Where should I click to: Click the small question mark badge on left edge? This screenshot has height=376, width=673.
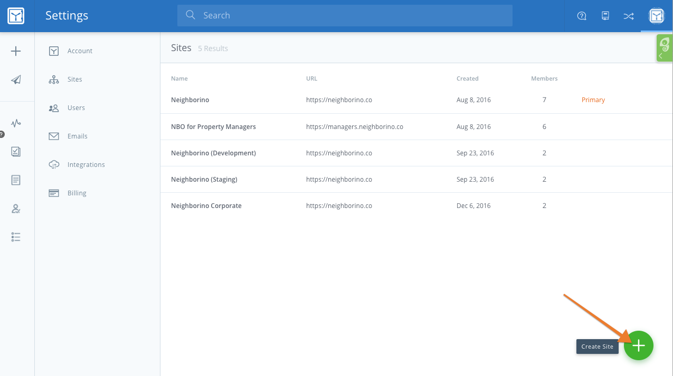tap(2, 135)
